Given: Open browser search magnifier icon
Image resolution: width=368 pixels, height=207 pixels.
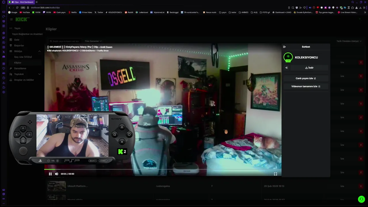Looking at the screenshot, I should (x=353, y=2).
